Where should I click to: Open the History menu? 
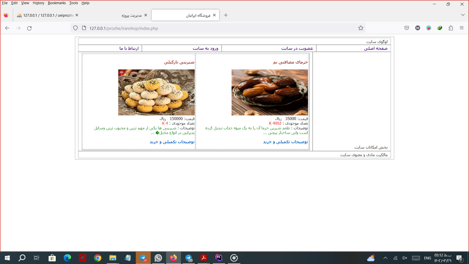(x=38, y=3)
